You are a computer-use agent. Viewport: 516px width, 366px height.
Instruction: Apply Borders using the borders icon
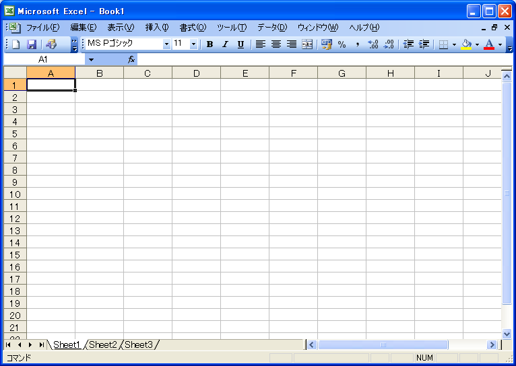(x=443, y=44)
